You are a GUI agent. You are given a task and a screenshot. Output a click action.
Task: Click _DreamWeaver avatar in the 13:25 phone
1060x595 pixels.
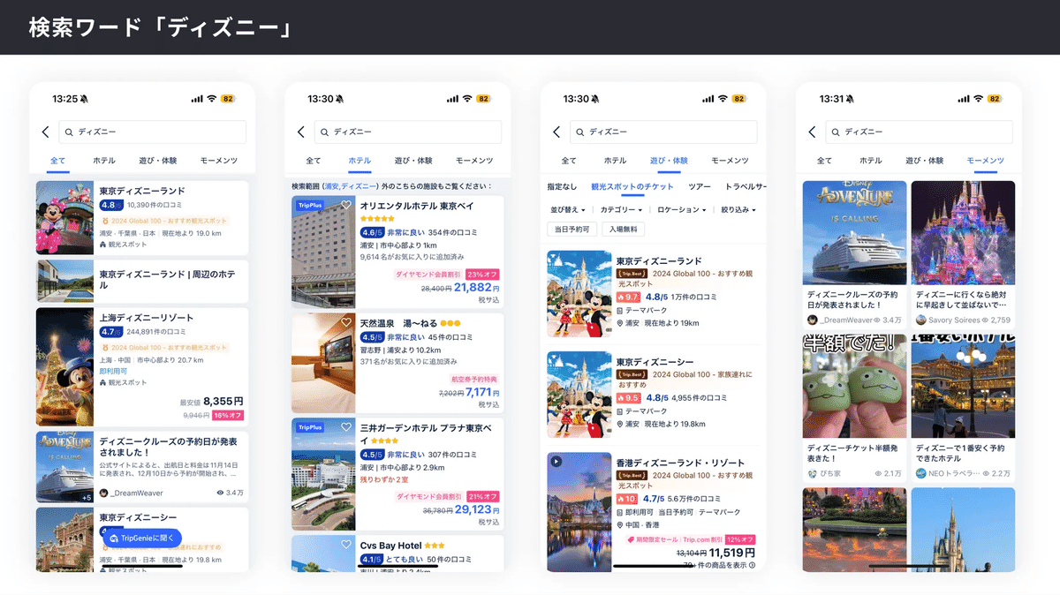pyautogui.click(x=103, y=493)
